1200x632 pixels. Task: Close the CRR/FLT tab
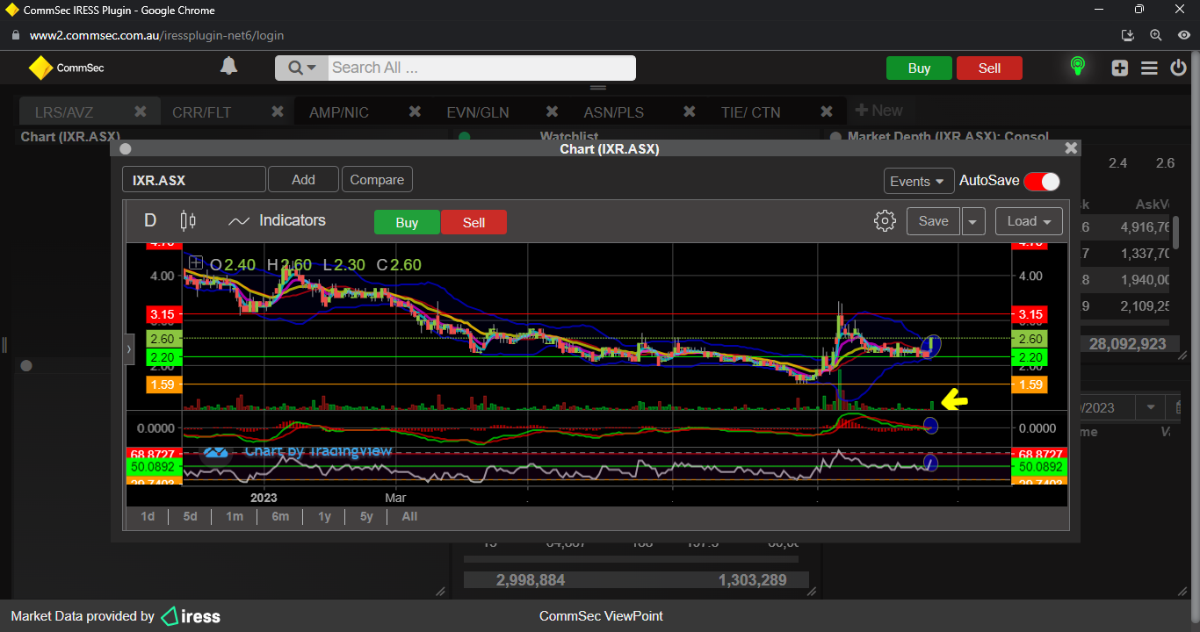click(278, 111)
